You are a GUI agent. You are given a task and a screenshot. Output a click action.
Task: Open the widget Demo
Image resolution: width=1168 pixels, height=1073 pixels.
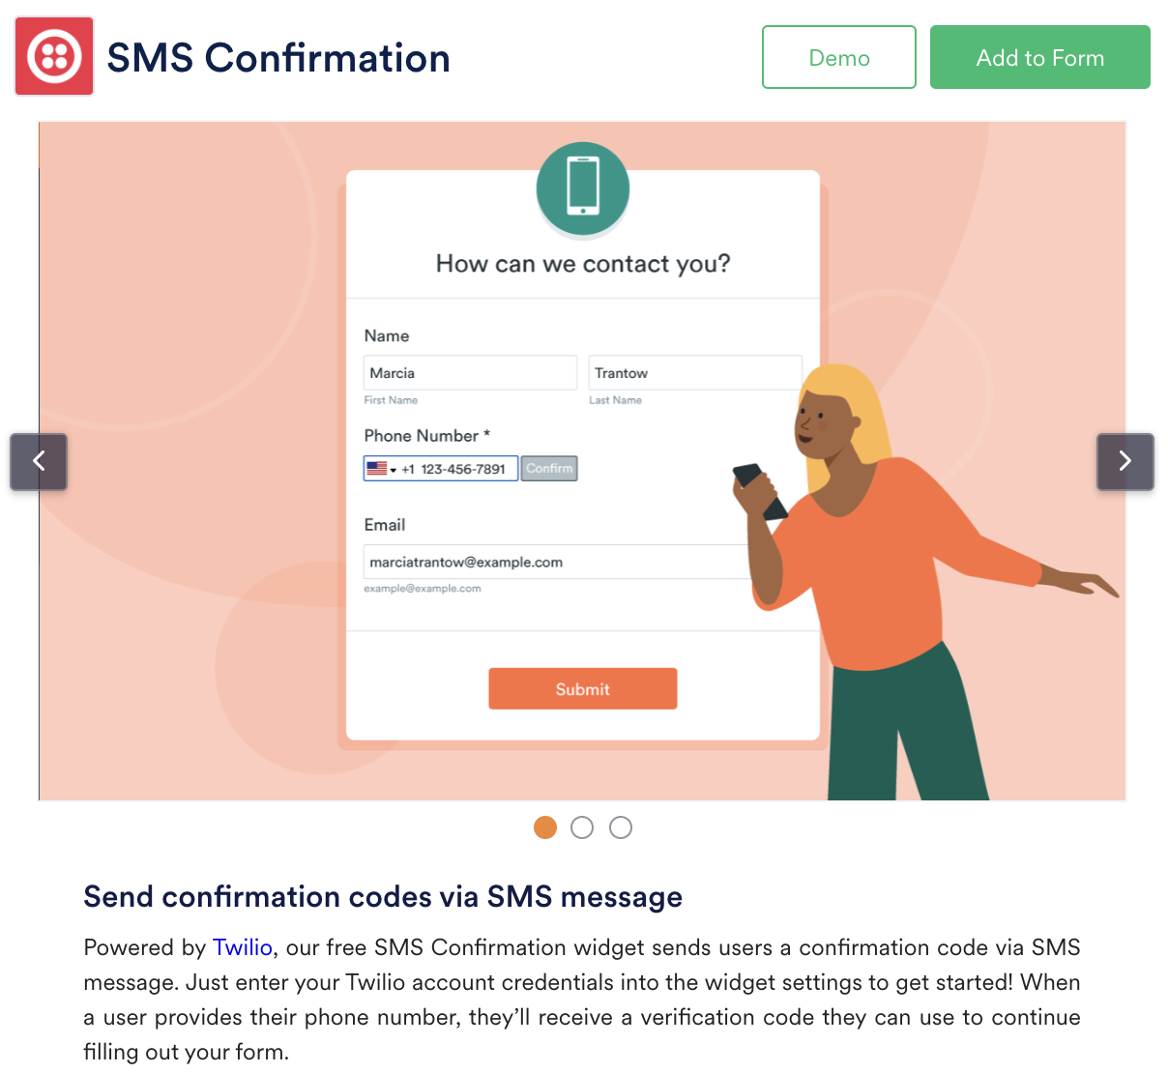pyautogui.click(x=838, y=57)
